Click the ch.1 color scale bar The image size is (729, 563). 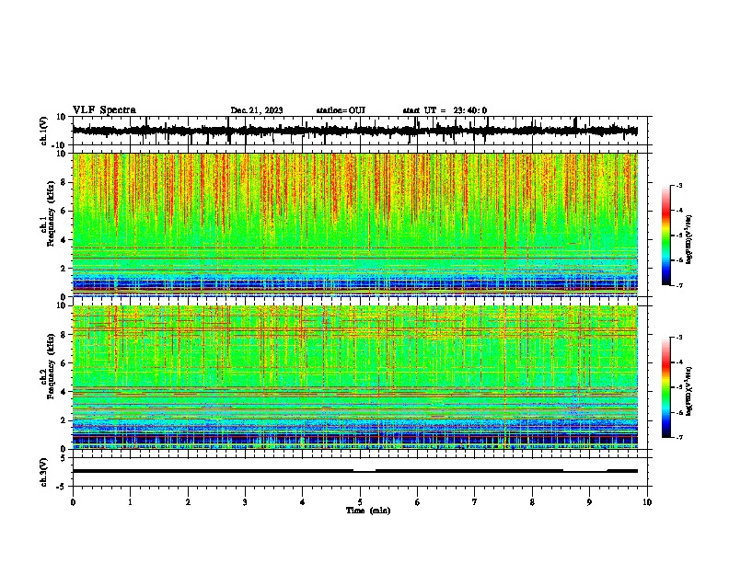point(666,236)
